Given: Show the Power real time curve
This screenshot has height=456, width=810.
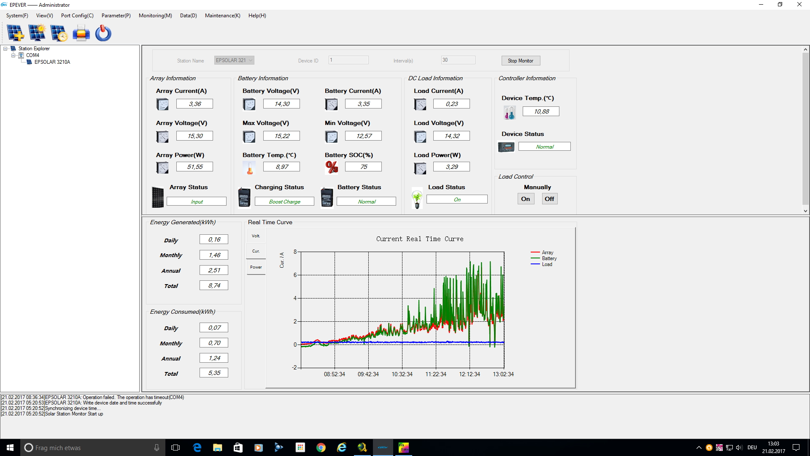Looking at the screenshot, I should 256,267.
